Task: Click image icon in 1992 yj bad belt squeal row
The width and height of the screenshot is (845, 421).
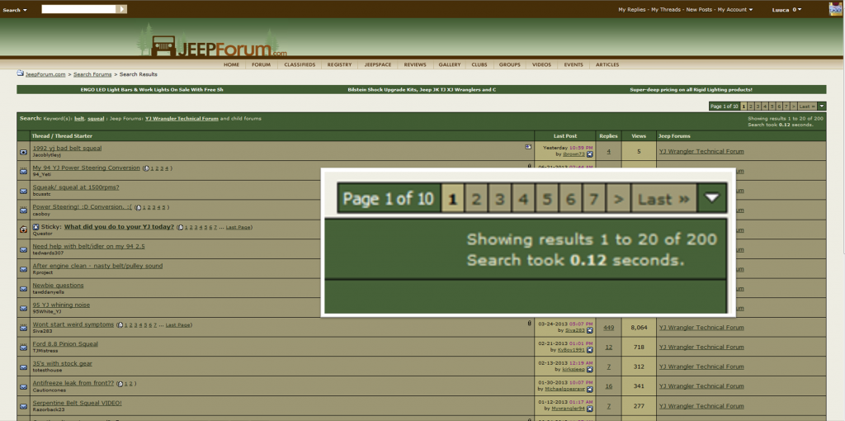Action: coord(528,147)
